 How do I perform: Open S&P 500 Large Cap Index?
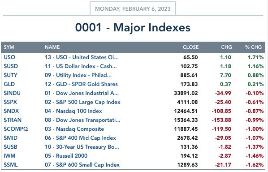[82, 102]
